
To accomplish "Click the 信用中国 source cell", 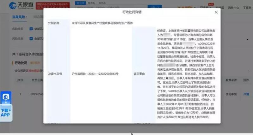I will point(231,94).
